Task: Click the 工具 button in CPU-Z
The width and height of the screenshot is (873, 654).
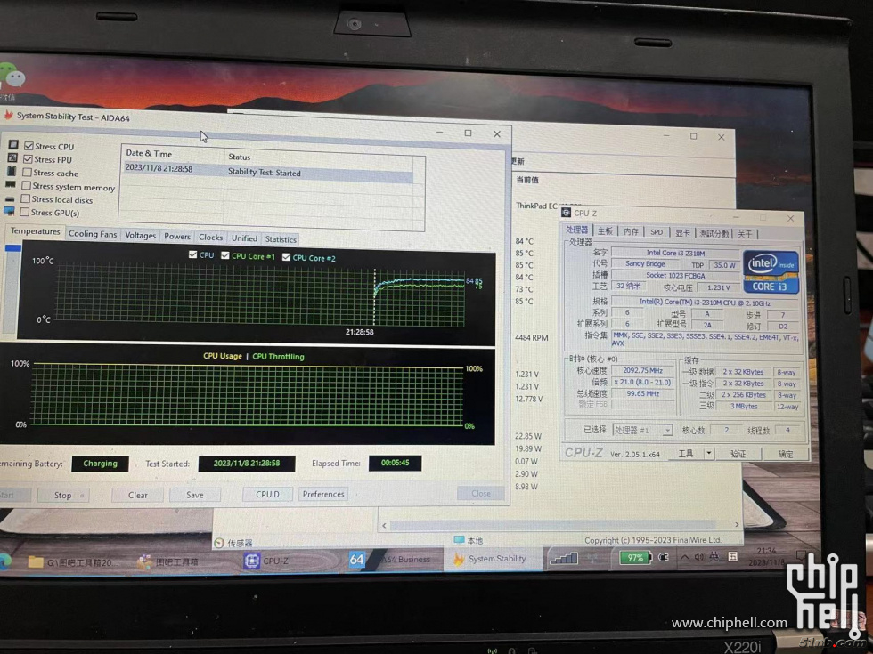Action: click(x=686, y=453)
